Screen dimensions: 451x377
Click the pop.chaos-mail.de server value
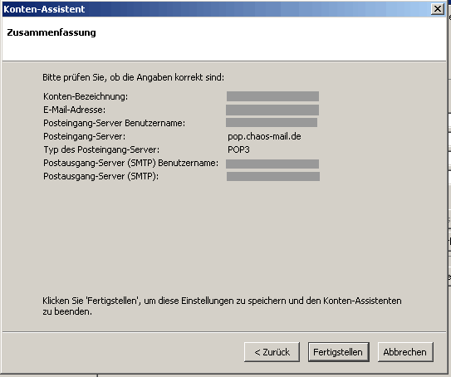click(x=264, y=136)
